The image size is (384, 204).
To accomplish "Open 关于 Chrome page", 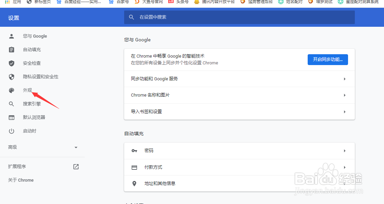I will 21,180.
